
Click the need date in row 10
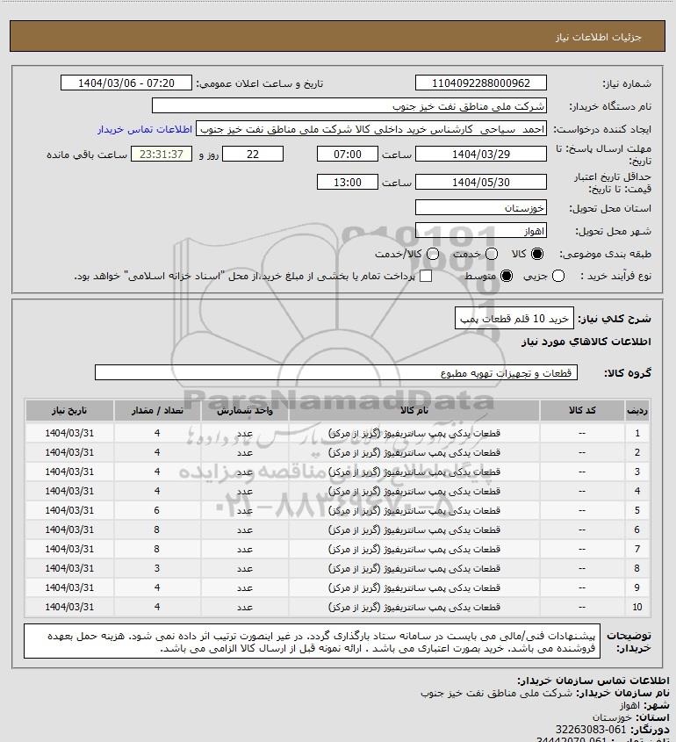point(69,607)
